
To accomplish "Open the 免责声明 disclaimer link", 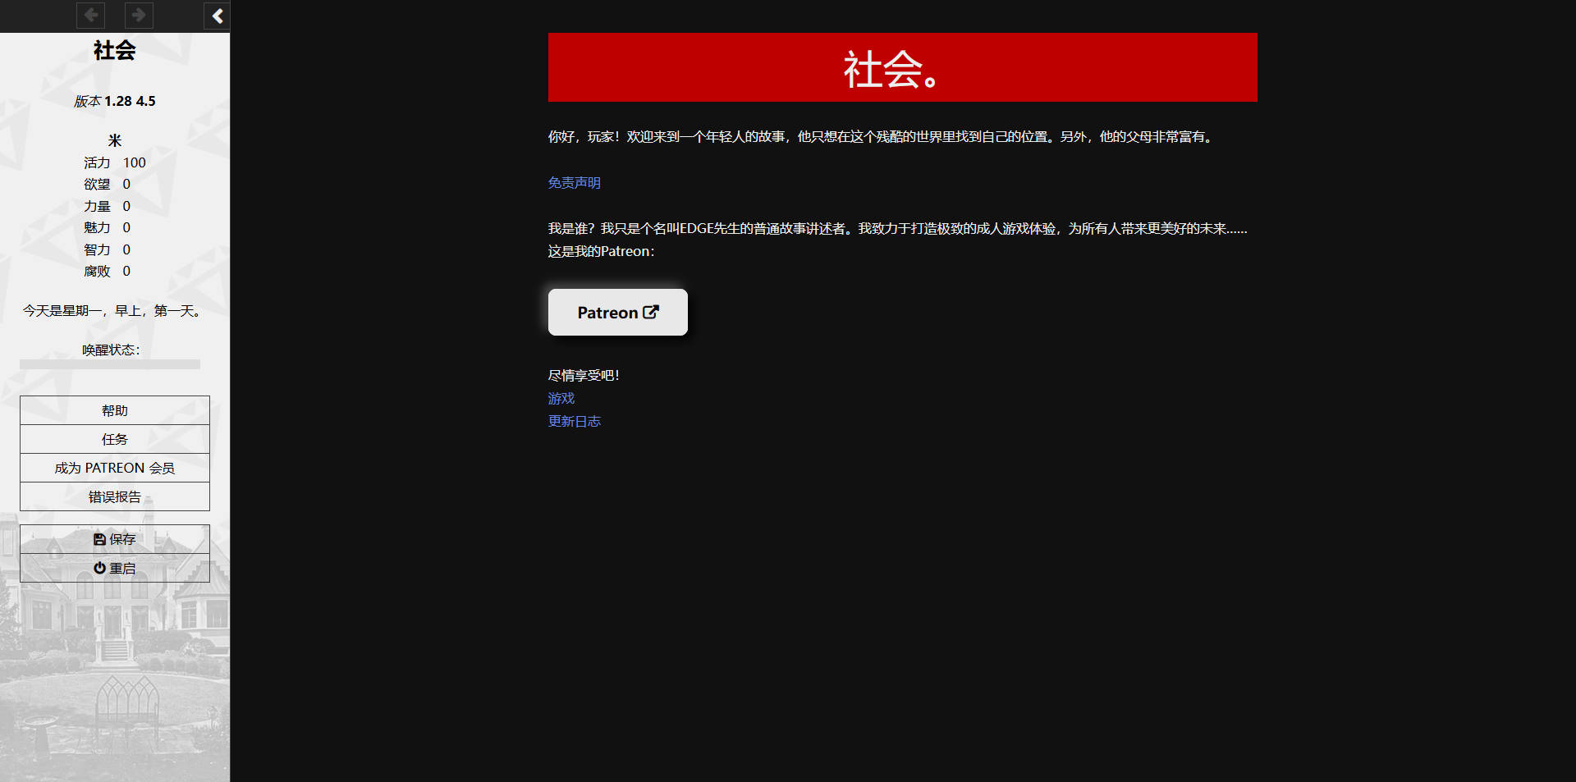I will click(574, 182).
